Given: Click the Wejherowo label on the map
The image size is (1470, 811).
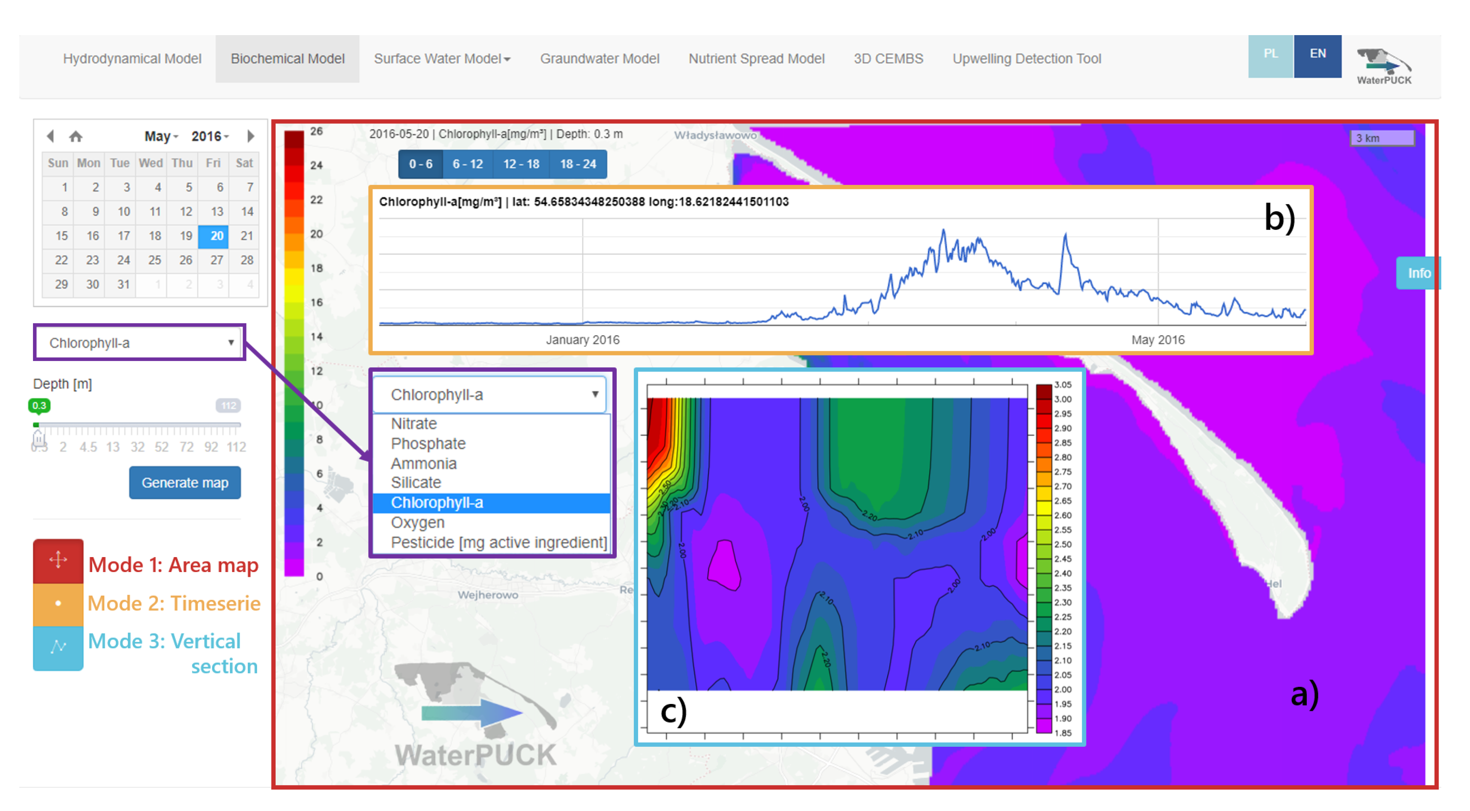Looking at the screenshot, I should click(x=488, y=595).
